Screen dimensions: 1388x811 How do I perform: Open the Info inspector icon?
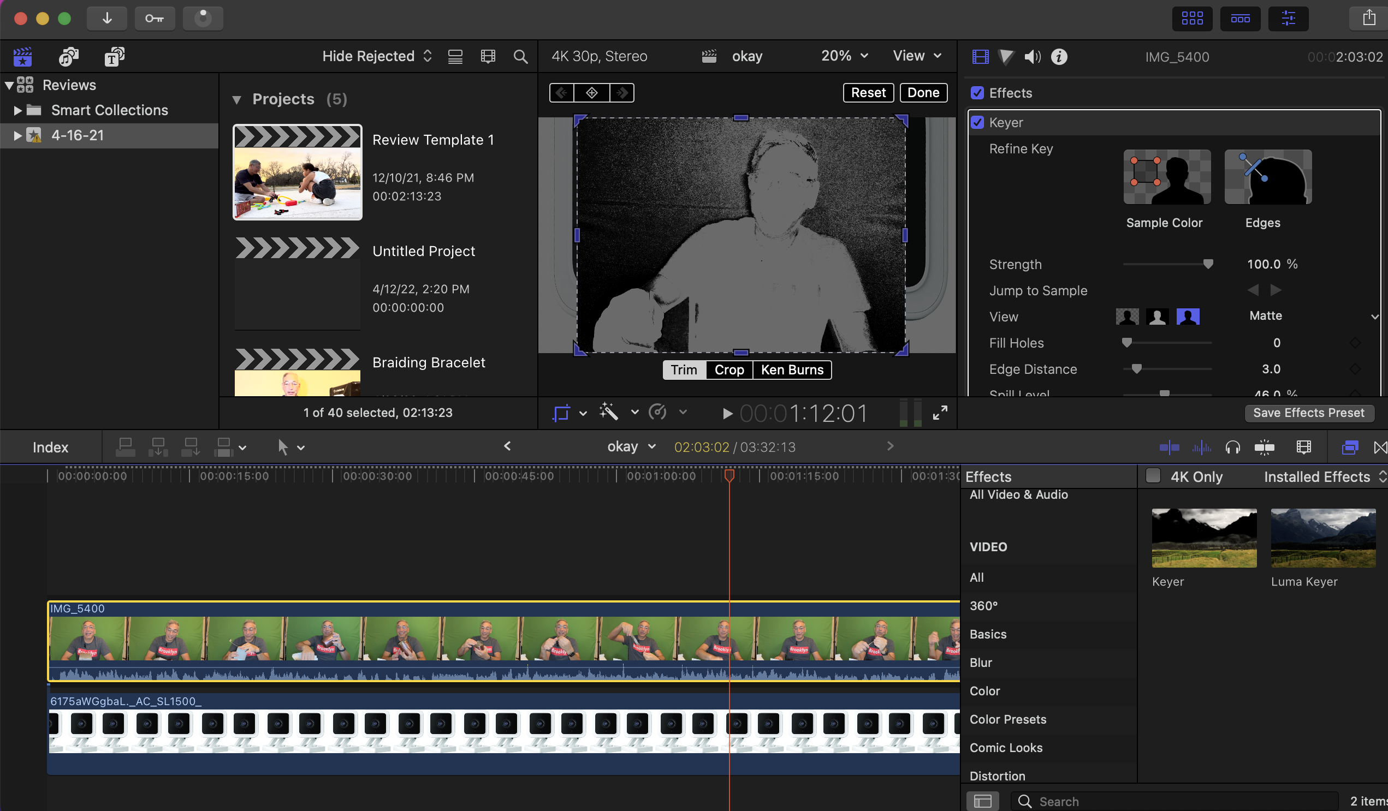click(x=1059, y=57)
